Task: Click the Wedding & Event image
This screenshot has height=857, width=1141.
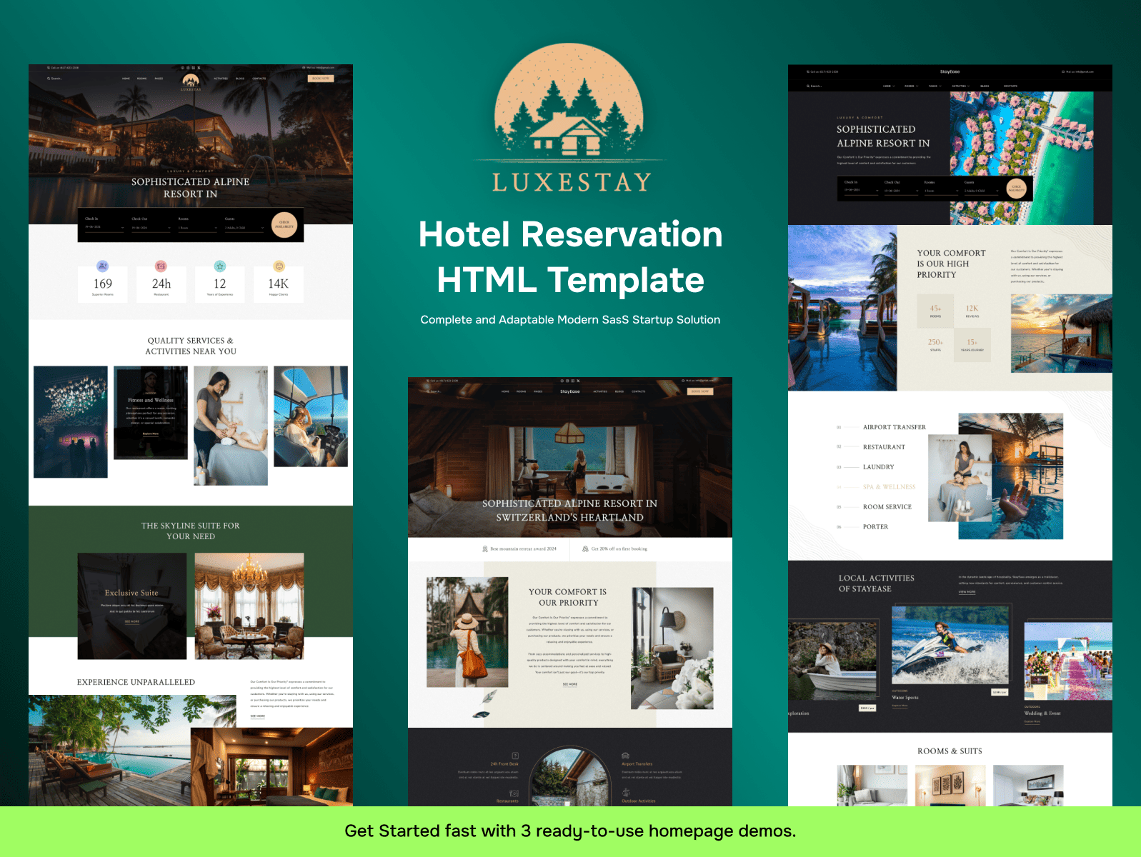Action: [x=1068, y=661]
